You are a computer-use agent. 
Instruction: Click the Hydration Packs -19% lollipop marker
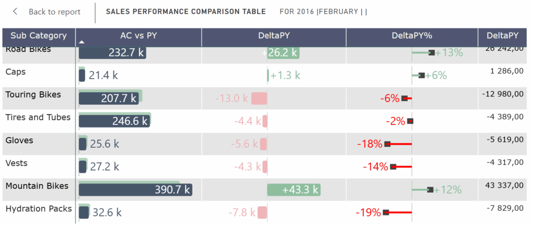(386, 212)
